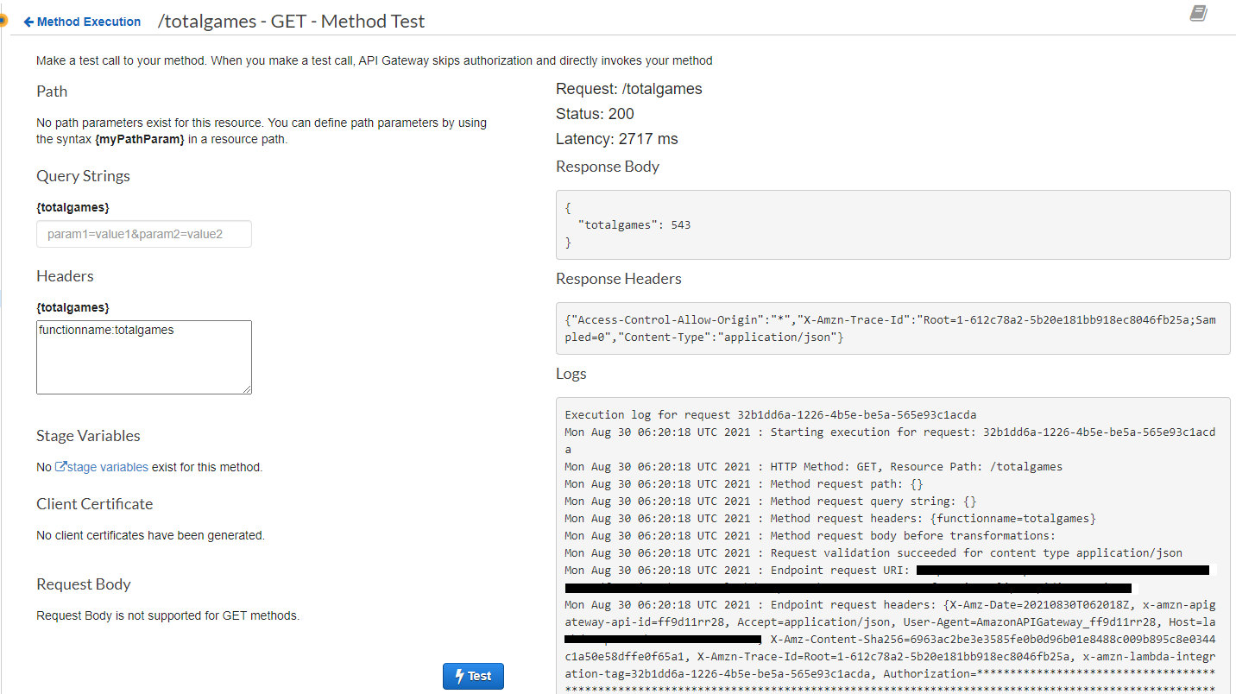Click the 'Request Body' section heading
1236x694 pixels.
tap(84, 584)
